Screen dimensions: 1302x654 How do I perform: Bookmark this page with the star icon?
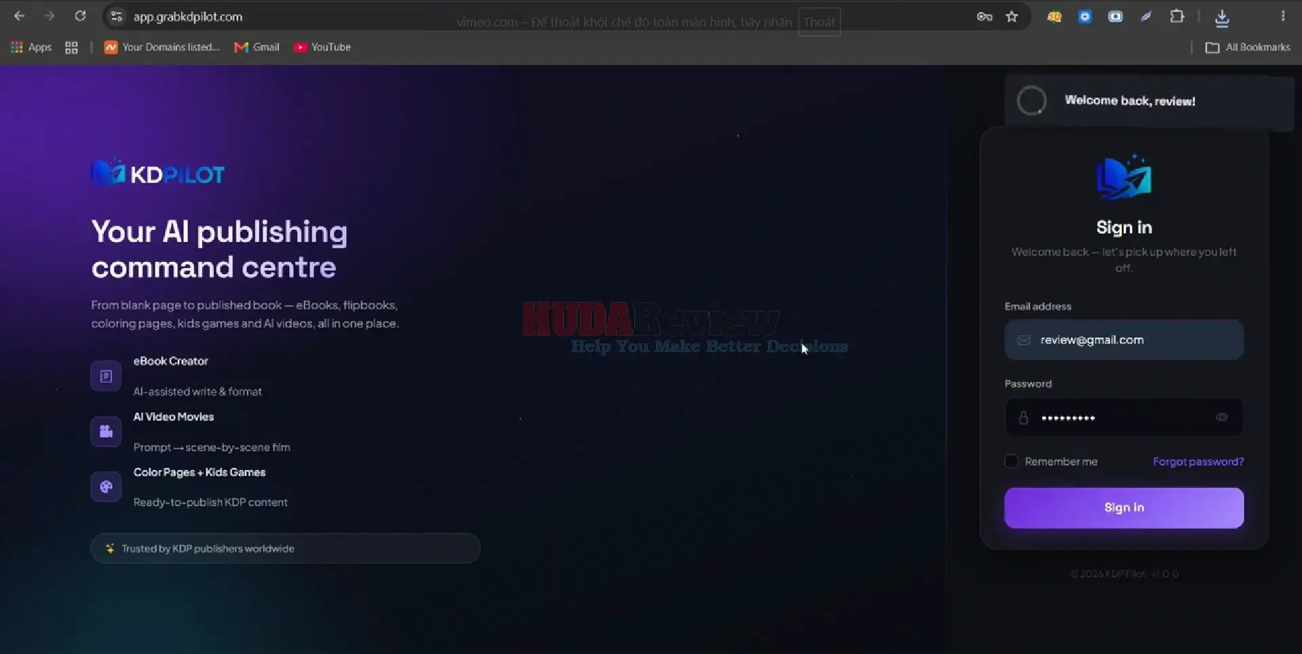click(1012, 16)
